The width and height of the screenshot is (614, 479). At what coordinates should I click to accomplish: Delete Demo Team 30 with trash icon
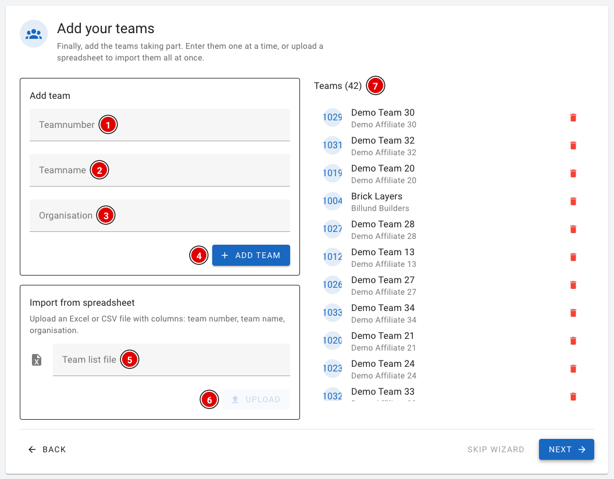click(x=573, y=117)
